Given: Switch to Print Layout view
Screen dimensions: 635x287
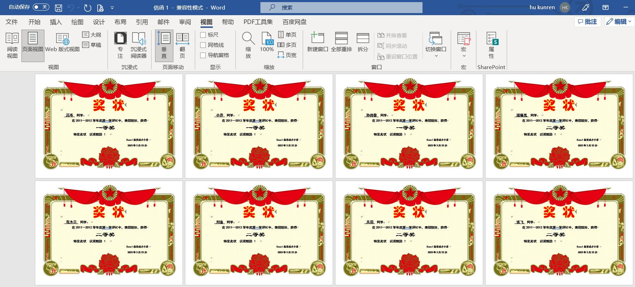Looking at the screenshot, I should pos(33,45).
